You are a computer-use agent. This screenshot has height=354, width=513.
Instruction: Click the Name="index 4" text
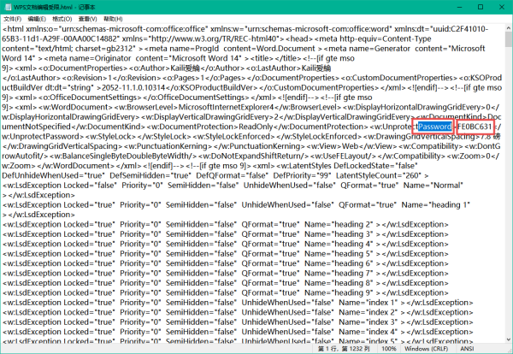click(x=368, y=332)
